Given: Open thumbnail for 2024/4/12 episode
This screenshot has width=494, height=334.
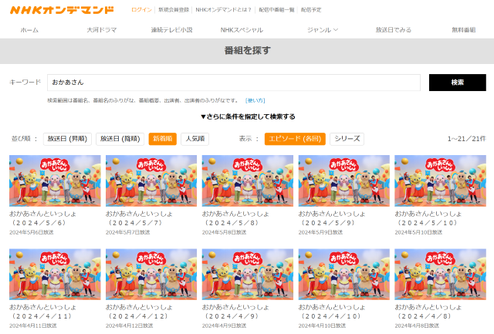Looking at the screenshot, I should [151, 275].
